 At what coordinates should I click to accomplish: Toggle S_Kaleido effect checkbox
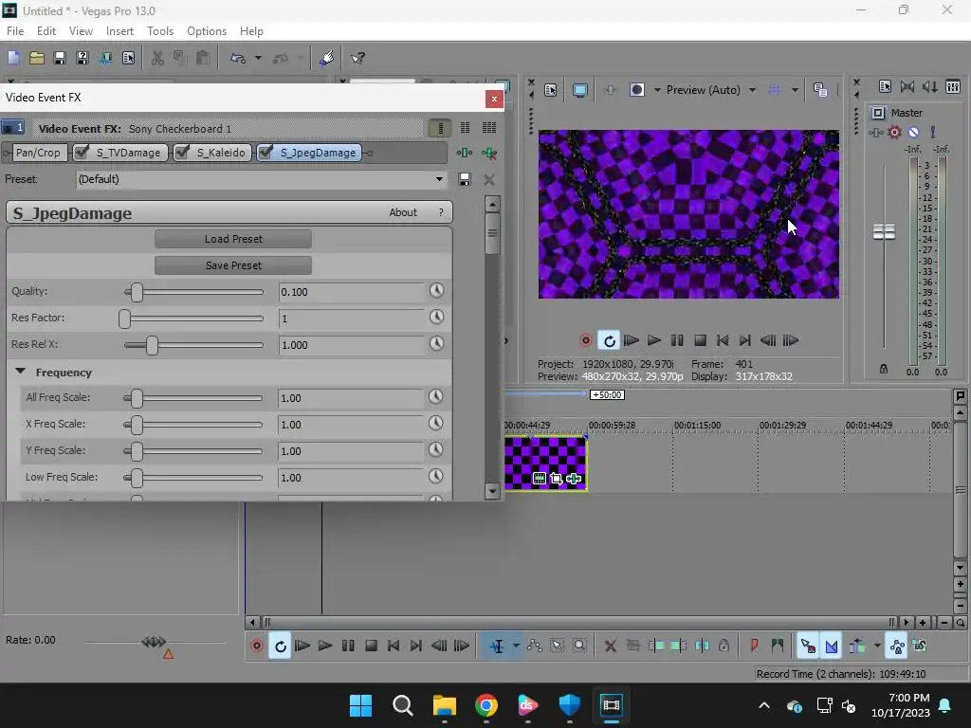coord(182,153)
